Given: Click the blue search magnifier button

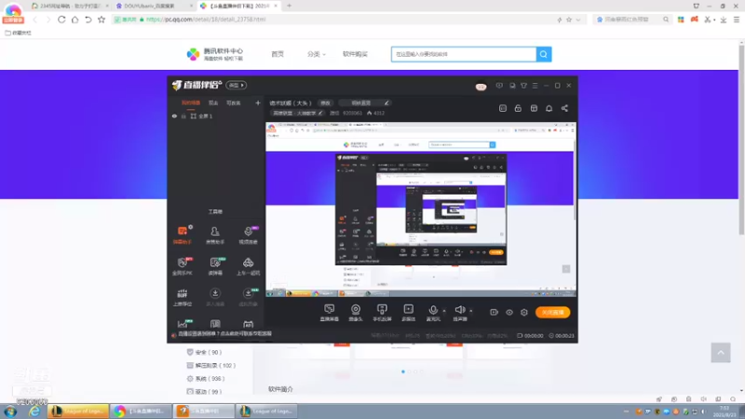Looking at the screenshot, I should pos(544,54).
